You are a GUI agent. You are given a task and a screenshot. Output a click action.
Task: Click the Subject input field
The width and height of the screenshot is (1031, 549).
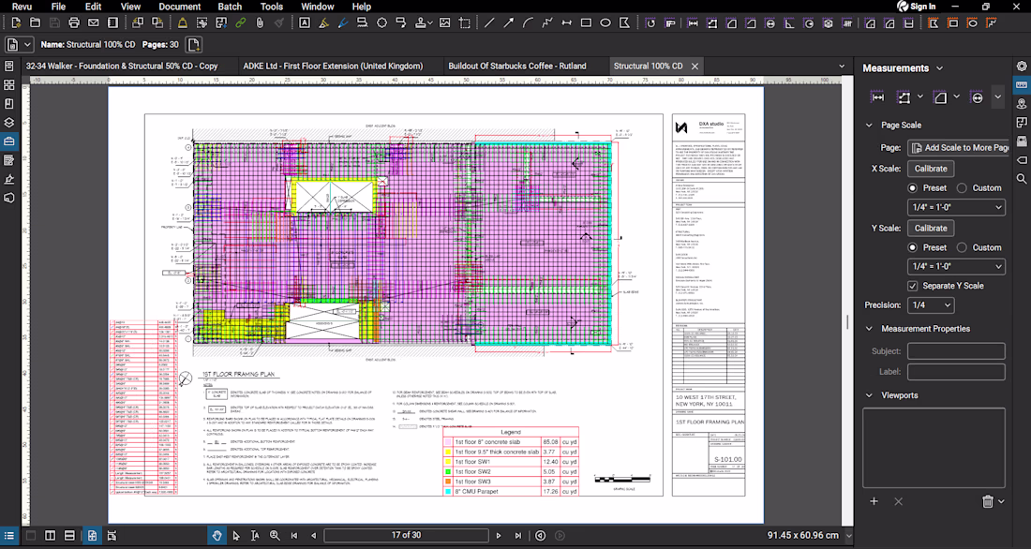(x=956, y=351)
